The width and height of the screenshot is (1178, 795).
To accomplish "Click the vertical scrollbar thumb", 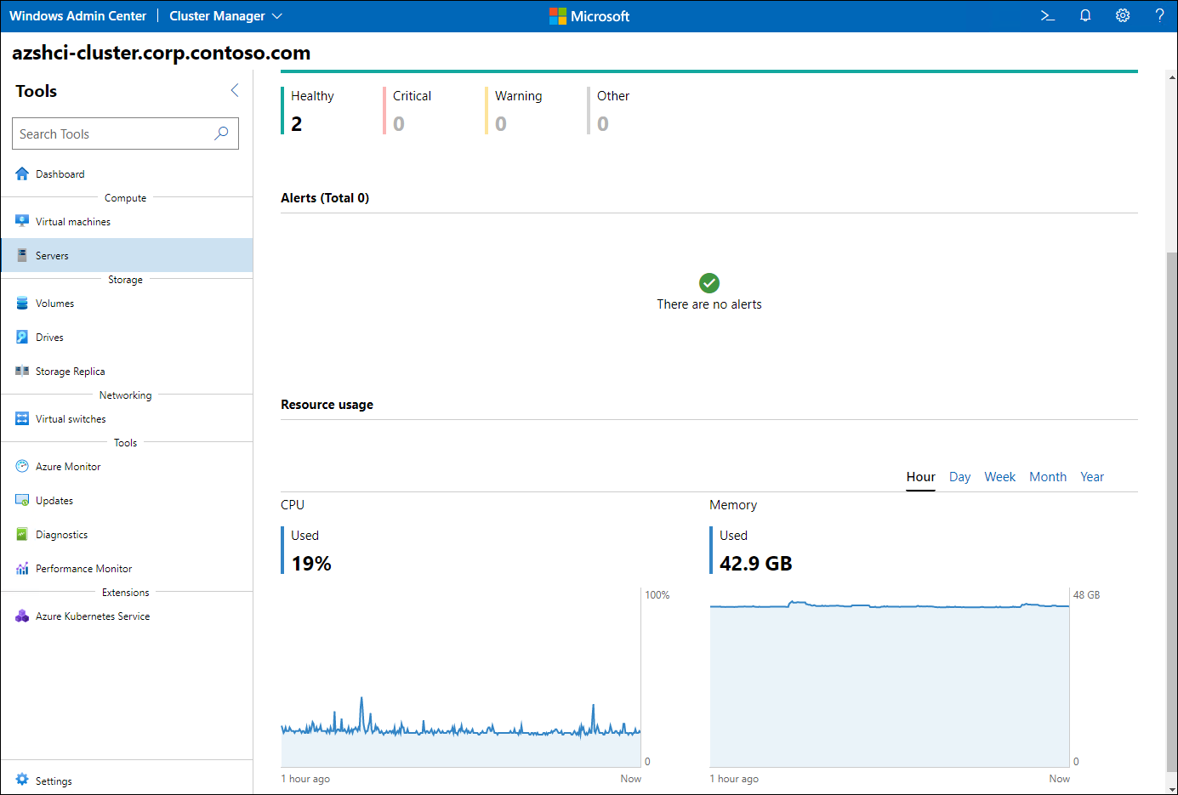I will point(1172,510).
